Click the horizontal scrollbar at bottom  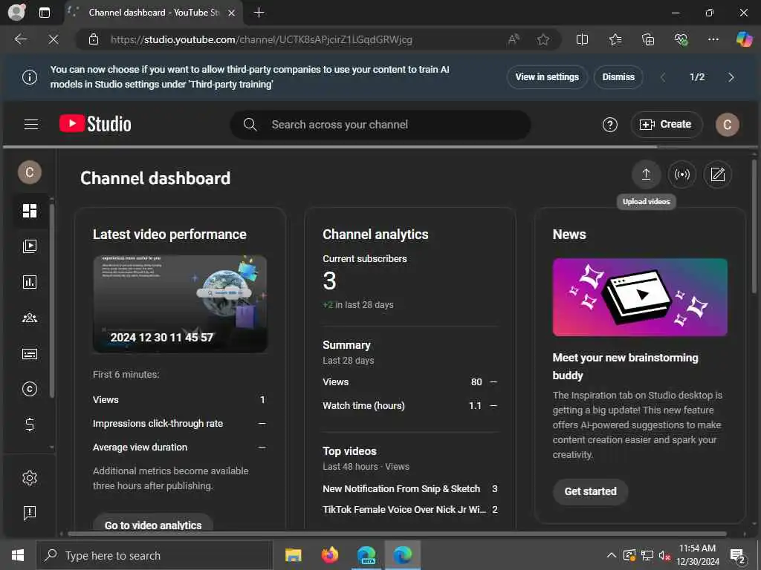pyautogui.click(x=397, y=534)
